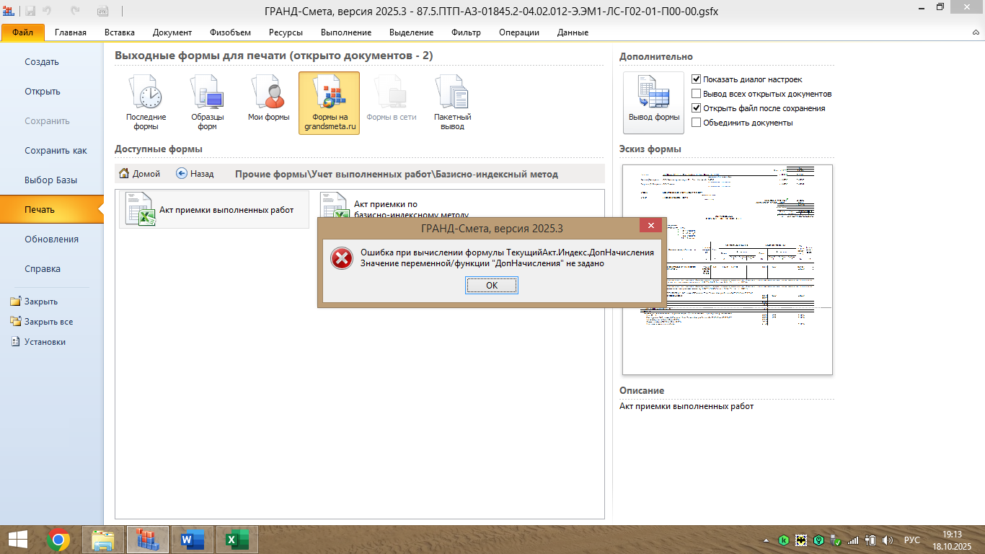
Task: Select Печать in the file menu
Action: (52, 210)
